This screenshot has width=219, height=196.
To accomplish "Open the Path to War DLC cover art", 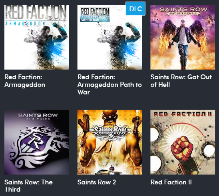I will point(109,37).
